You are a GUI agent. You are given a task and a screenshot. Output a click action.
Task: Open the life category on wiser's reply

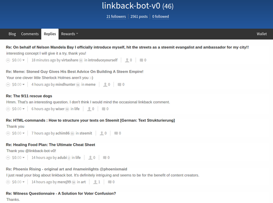(77, 109)
